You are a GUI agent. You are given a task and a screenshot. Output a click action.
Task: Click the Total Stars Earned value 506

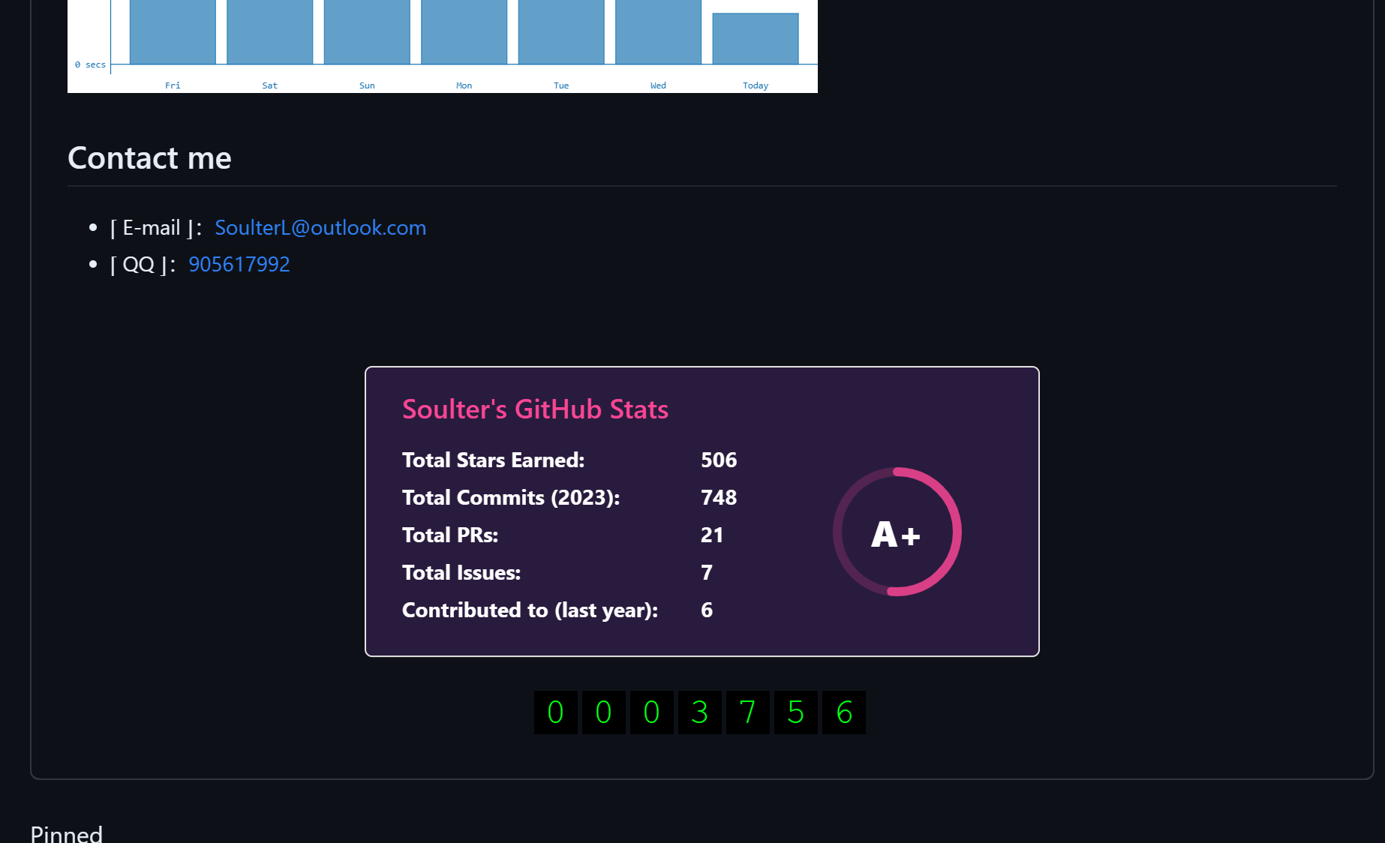718,460
